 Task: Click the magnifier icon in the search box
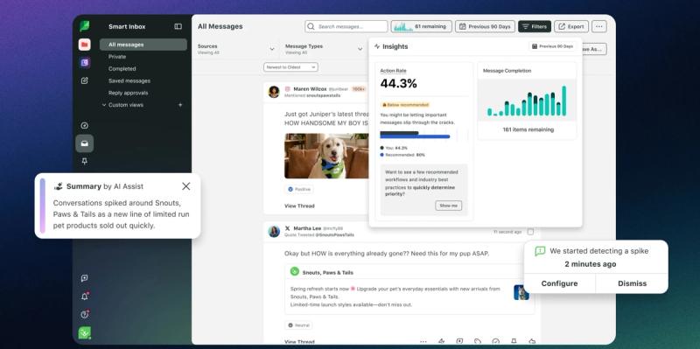pos(311,26)
